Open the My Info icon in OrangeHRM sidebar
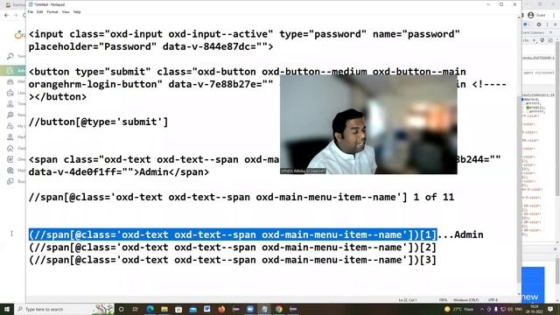 coord(10,126)
